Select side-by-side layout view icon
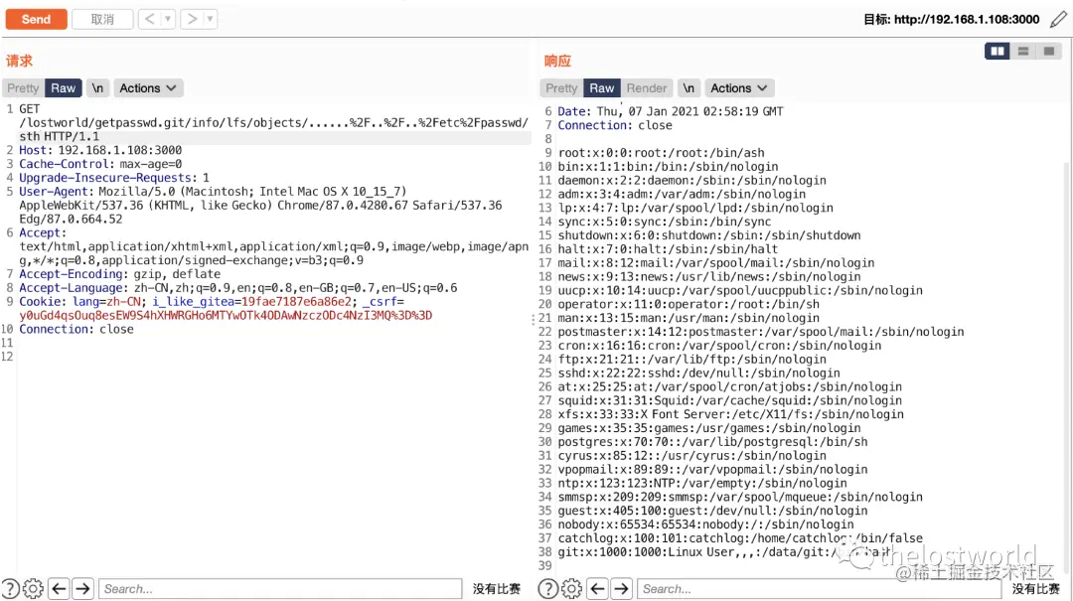Viewport: 1073px width, 601px height. (x=997, y=52)
